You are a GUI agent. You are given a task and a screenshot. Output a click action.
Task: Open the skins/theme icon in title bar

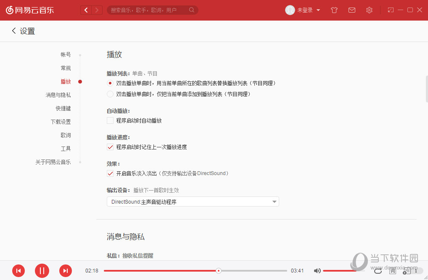(334, 10)
